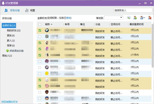Click 找回被删的好友 link
Screen dimensions: 154x104
pos(9,102)
